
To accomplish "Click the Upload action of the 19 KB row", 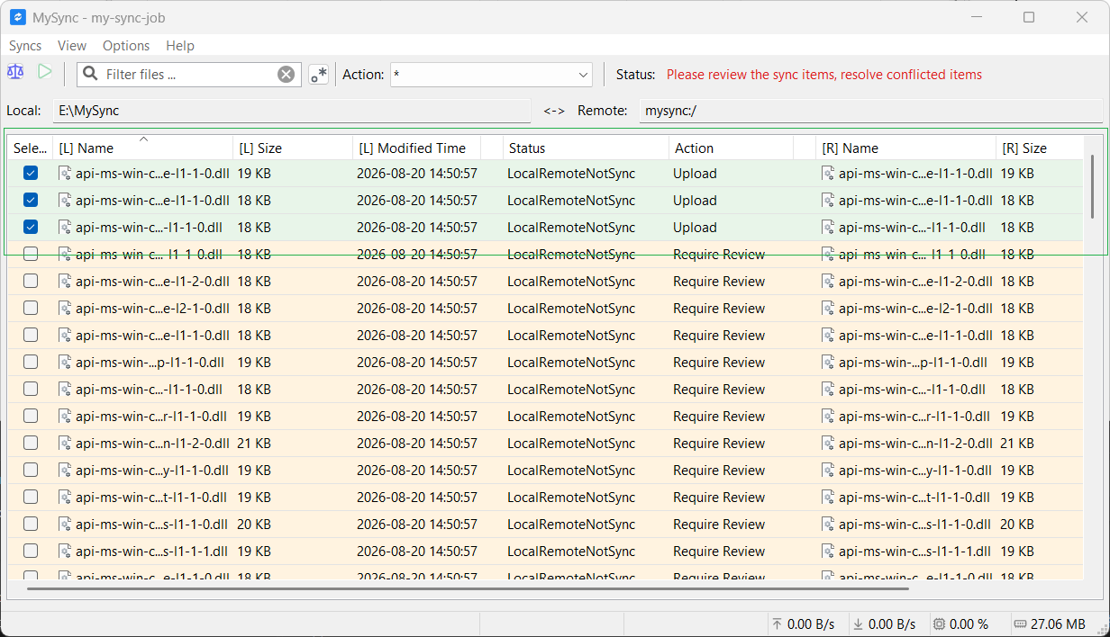I will [x=695, y=174].
